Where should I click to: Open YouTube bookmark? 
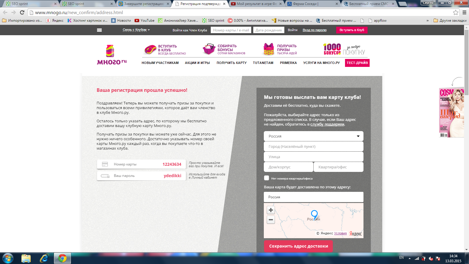145,21
